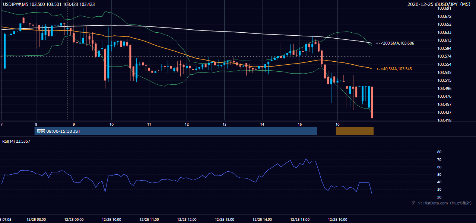Click price axis label 103.515
476x223 pixels.
point(444,80)
